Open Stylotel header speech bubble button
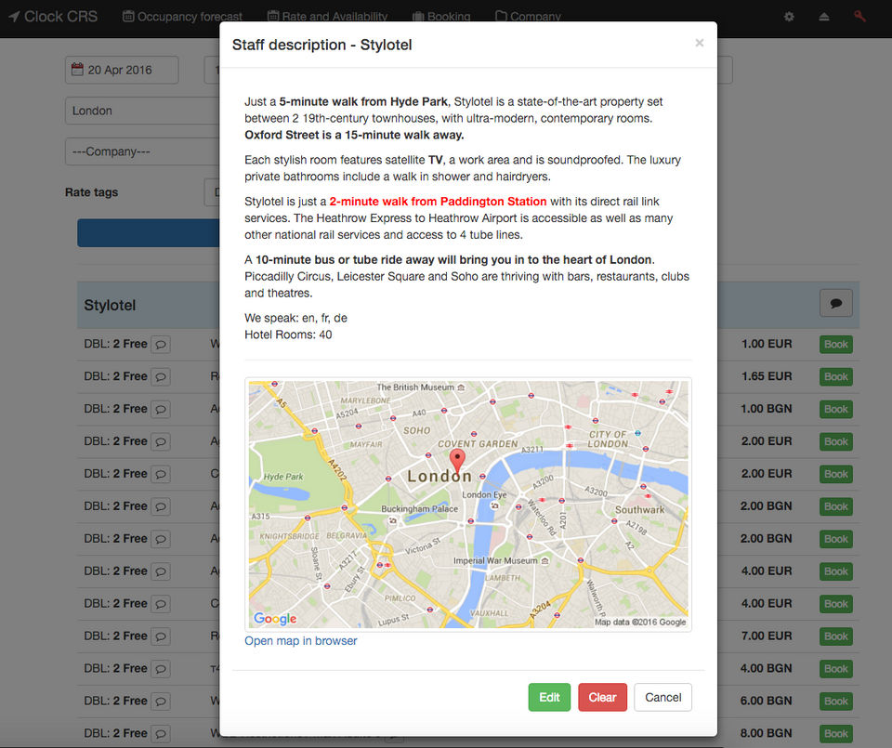The image size is (892, 748). coord(835,303)
